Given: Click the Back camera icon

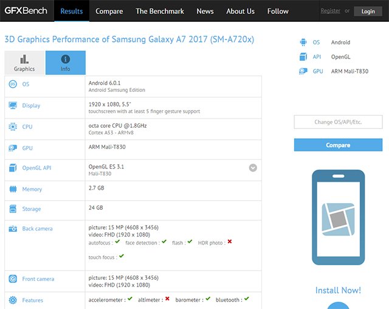Looking at the screenshot, I should click(13, 229).
